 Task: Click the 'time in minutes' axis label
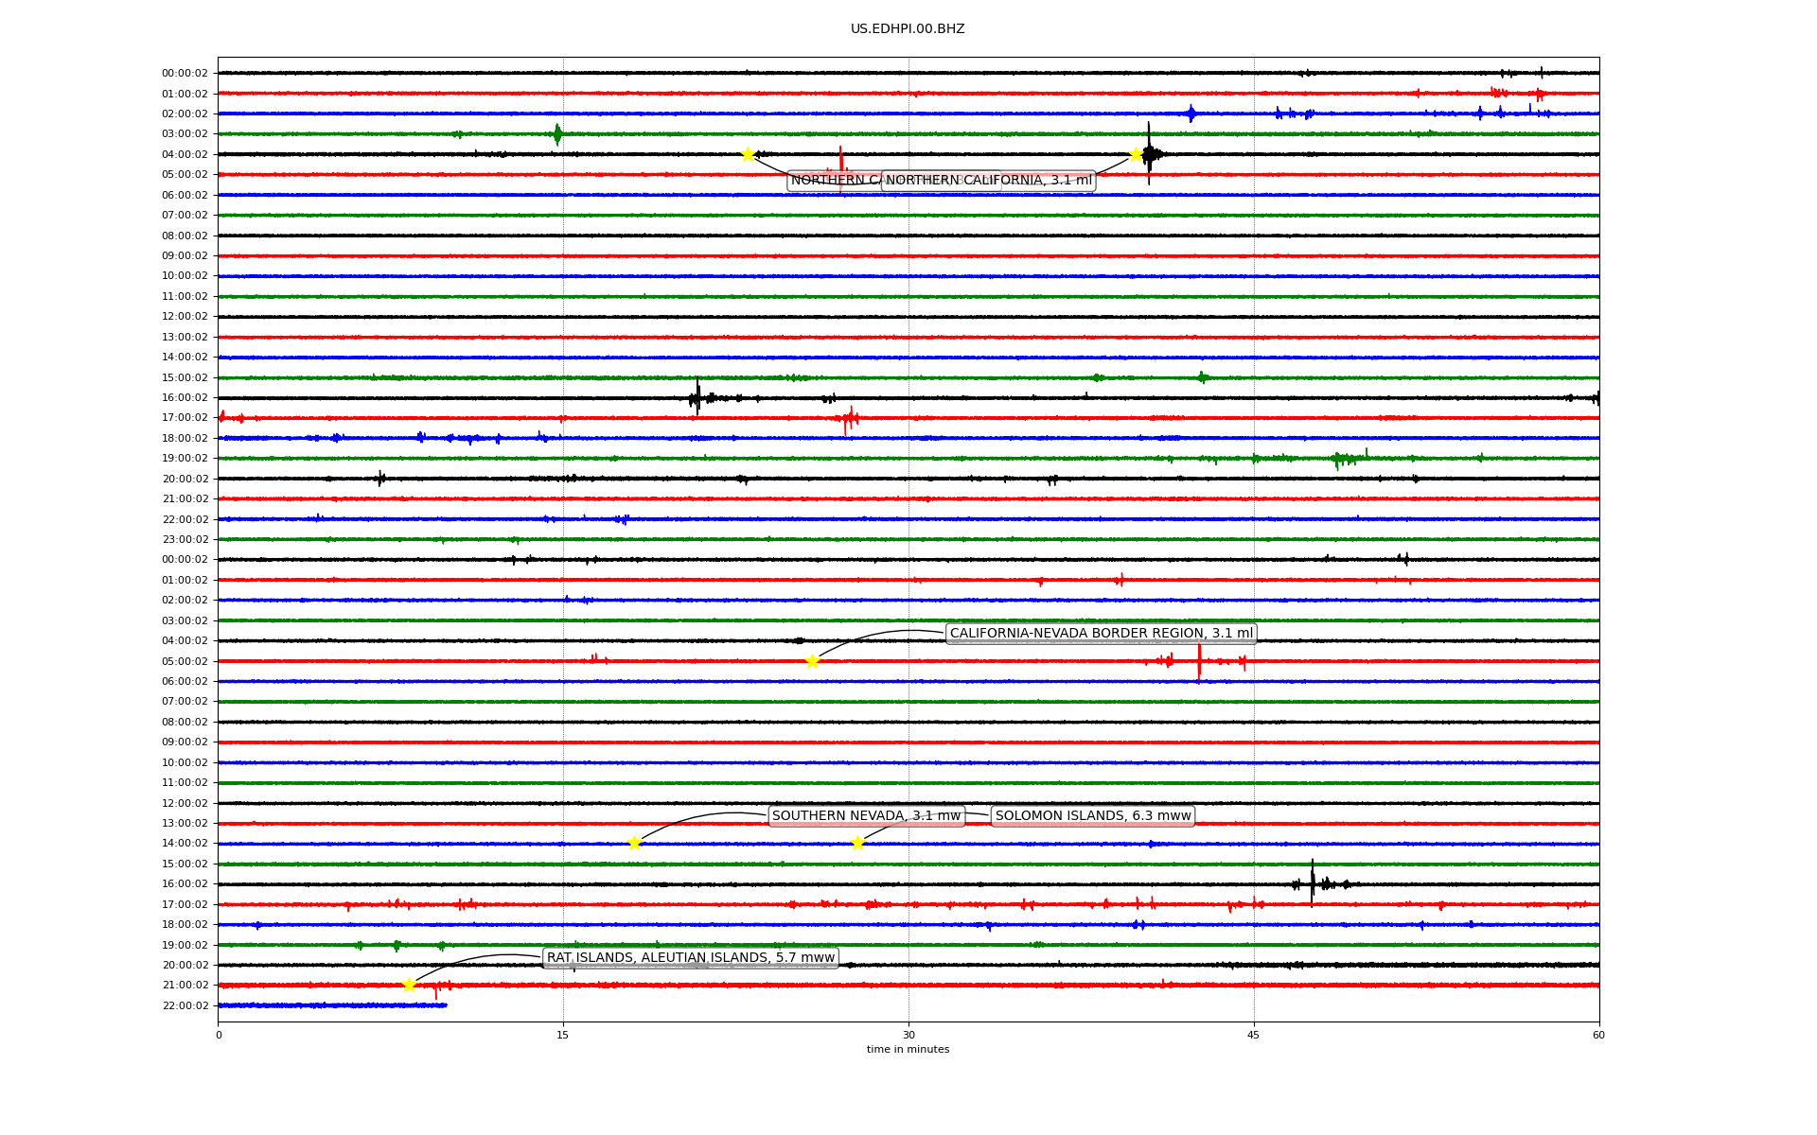[908, 1049]
